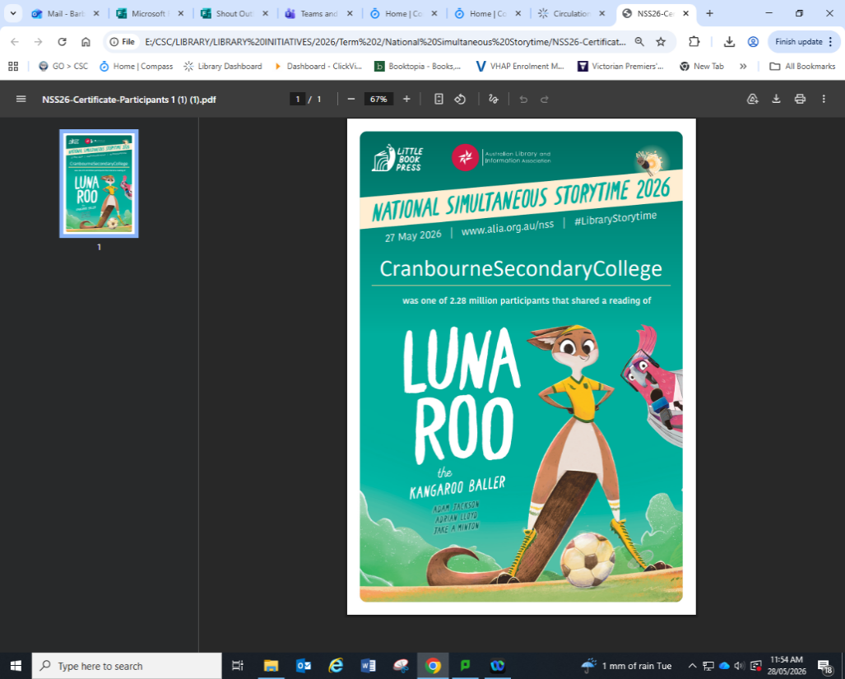Open File Explorer from taskbar
845x679 pixels.
[271, 666]
